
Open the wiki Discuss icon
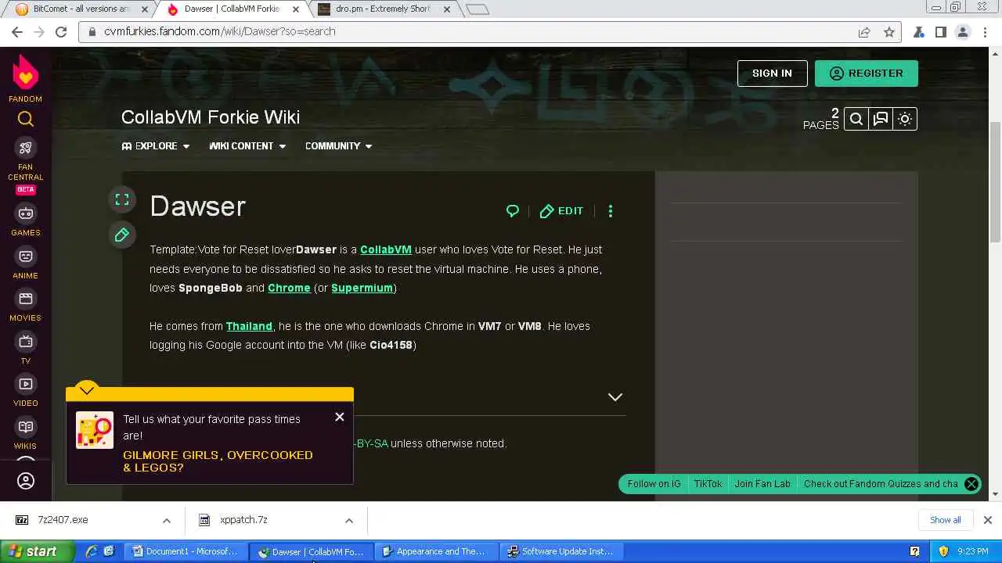coord(881,119)
